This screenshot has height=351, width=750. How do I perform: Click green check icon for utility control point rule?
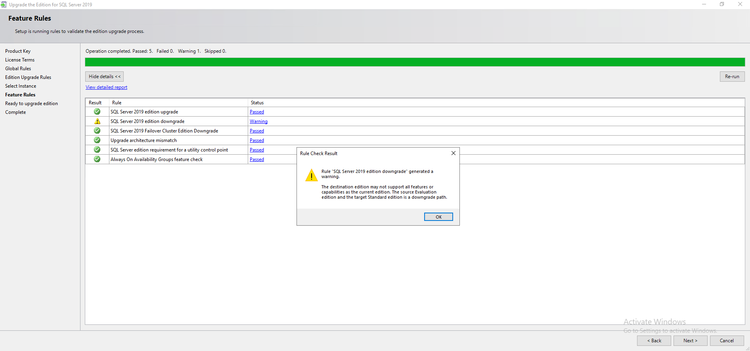(97, 150)
